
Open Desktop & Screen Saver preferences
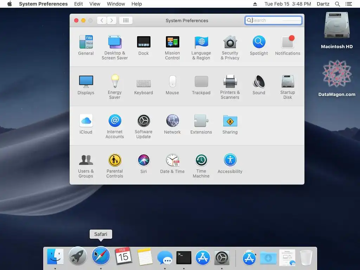click(x=115, y=47)
